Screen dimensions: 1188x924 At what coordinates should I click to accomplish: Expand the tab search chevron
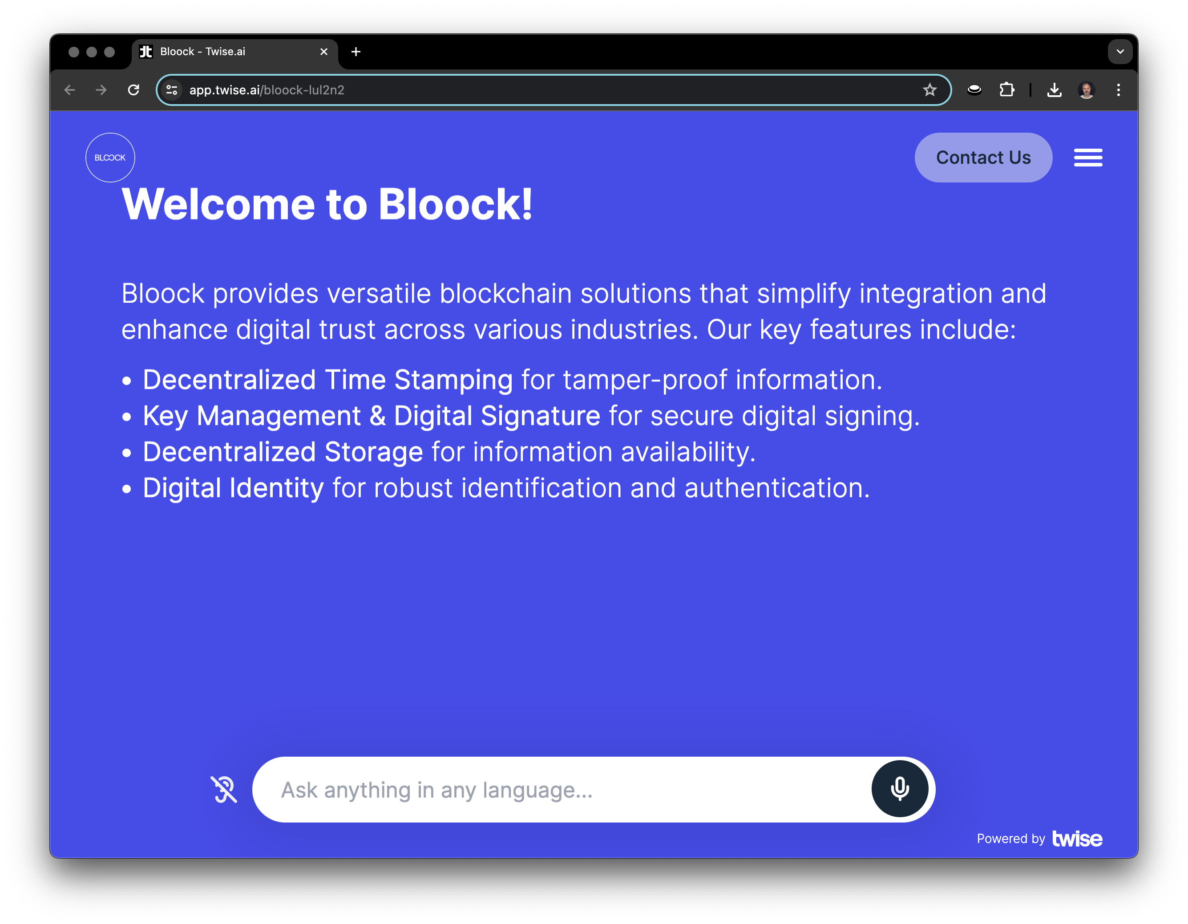(1120, 52)
